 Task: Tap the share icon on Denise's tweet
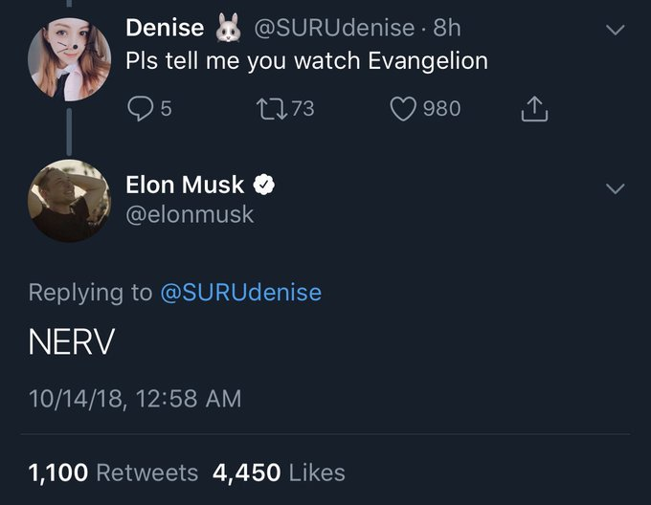[x=534, y=109]
